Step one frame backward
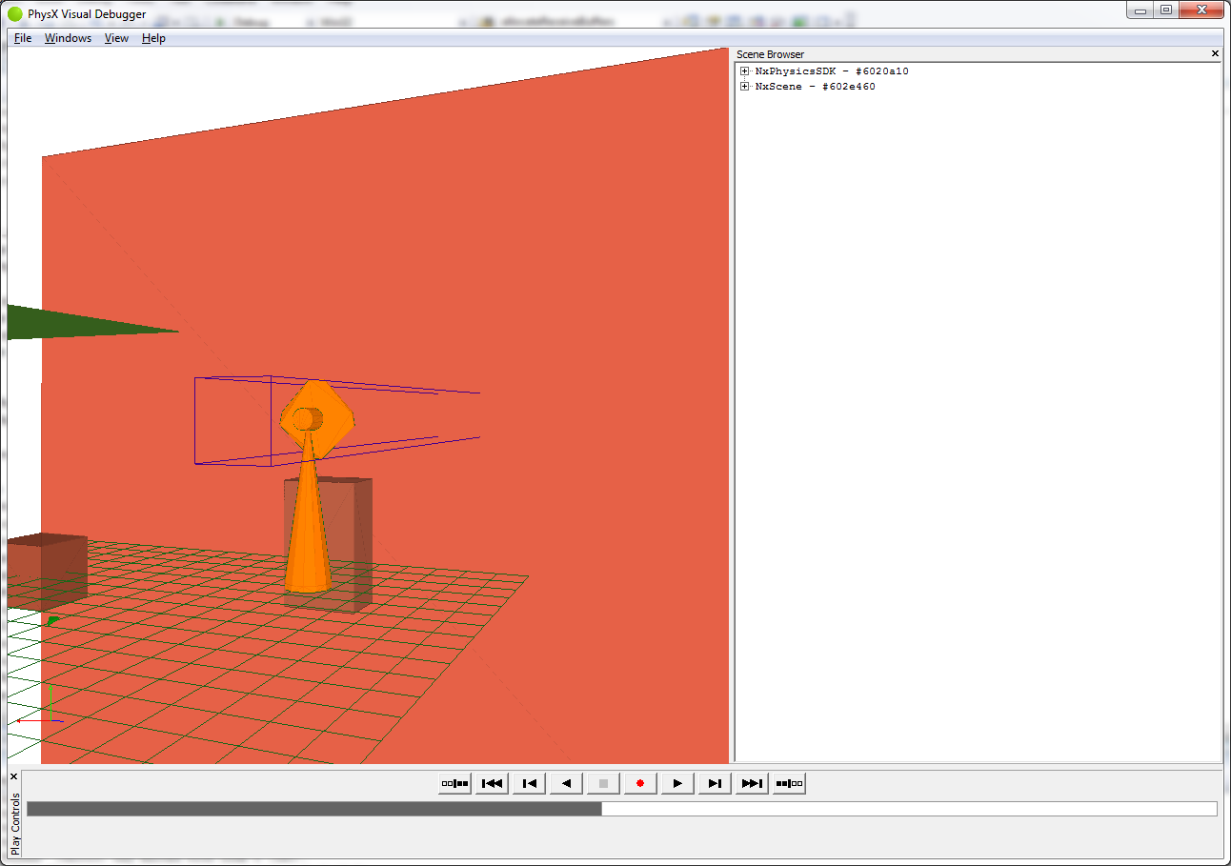This screenshot has width=1231, height=866. coord(529,784)
